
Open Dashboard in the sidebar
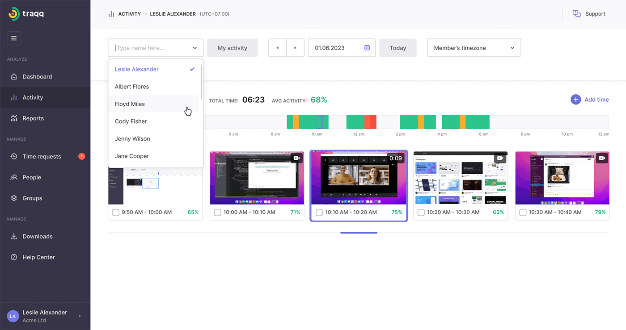[x=45, y=76]
